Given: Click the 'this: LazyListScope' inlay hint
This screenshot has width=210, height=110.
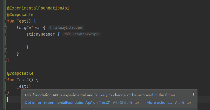Looking at the screenshot, I should [66, 28].
